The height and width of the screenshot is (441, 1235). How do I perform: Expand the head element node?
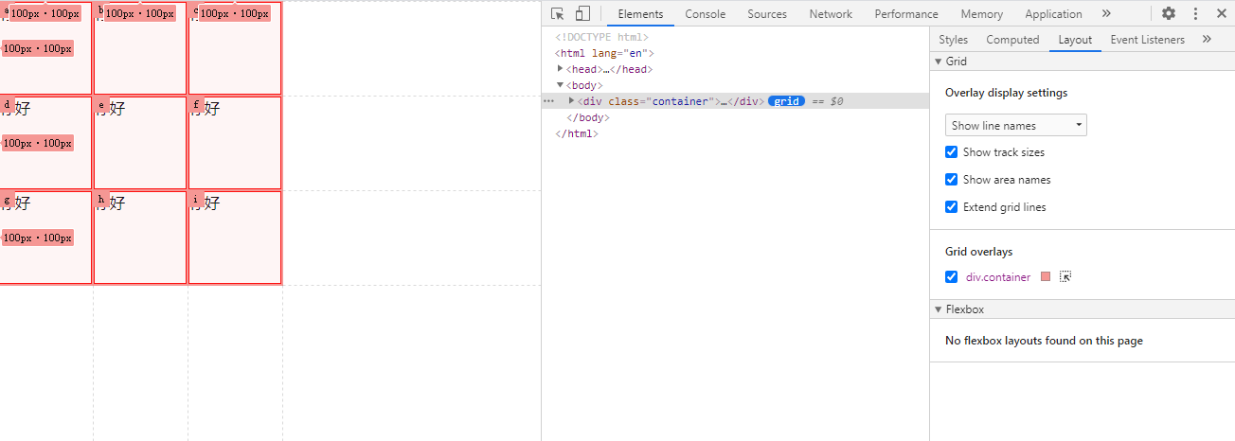[x=562, y=69]
